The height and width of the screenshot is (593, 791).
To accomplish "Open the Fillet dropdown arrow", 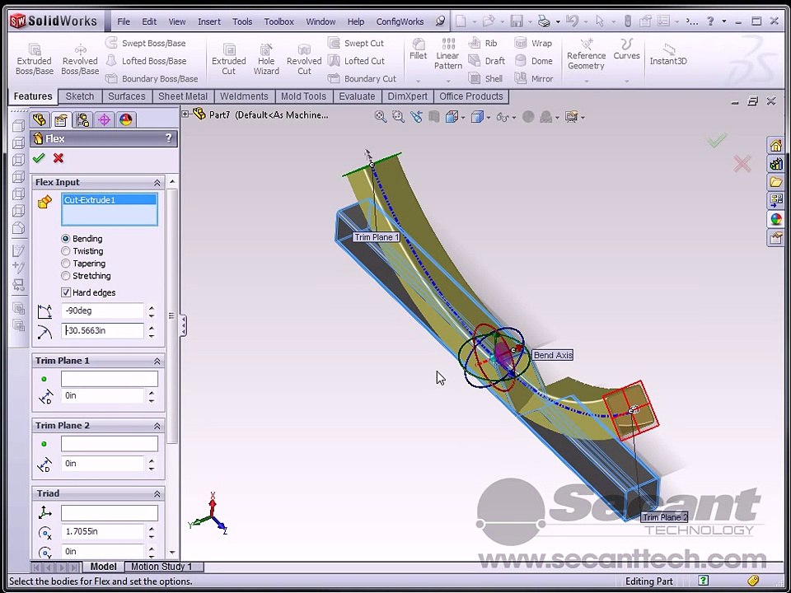I will [x=419, y=82].
